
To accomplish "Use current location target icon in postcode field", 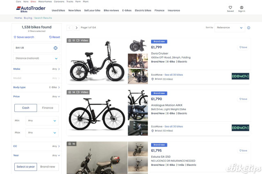I will 56,48.
